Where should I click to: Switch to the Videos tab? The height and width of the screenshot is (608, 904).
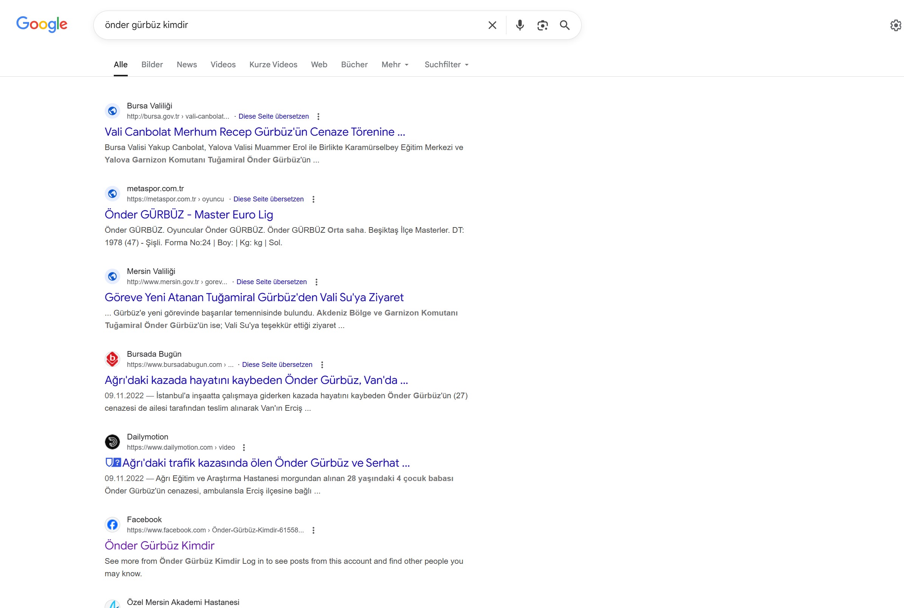tap(223, 65)
